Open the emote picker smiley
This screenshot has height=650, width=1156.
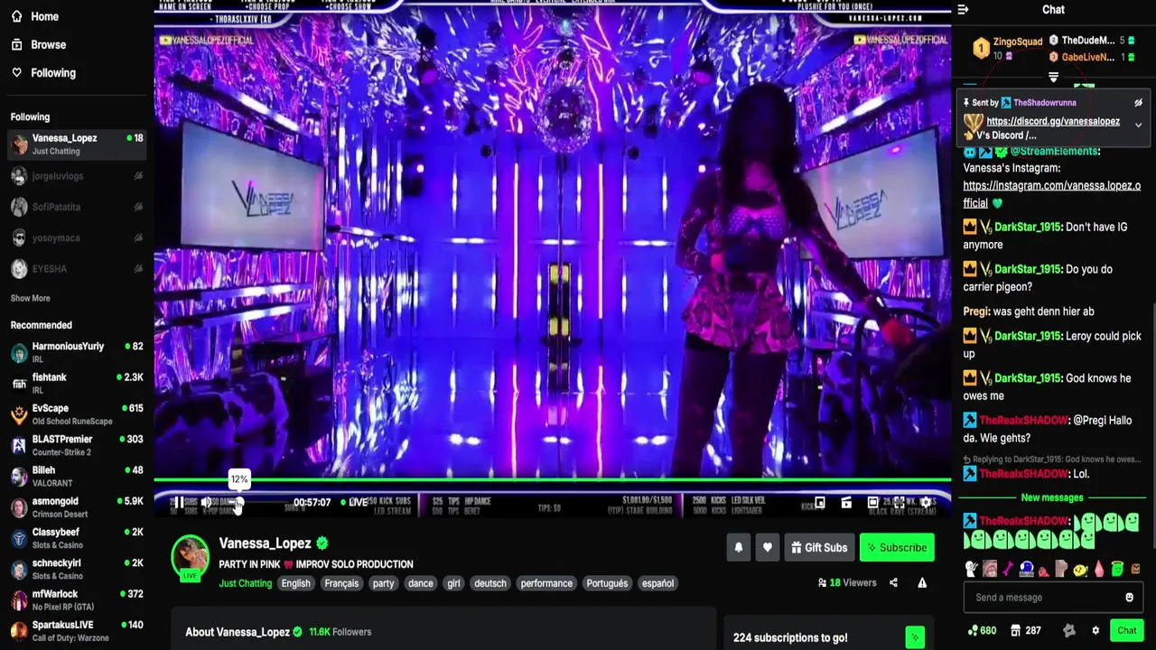tap(1129, 598)
